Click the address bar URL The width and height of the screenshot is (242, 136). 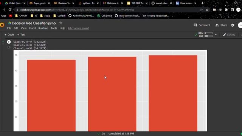click(x=77, y=10)
